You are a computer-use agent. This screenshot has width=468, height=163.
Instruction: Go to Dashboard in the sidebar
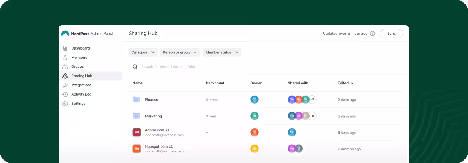(x=80, y=48)
